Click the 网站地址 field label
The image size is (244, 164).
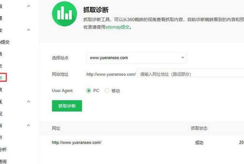tap(60, 74)
